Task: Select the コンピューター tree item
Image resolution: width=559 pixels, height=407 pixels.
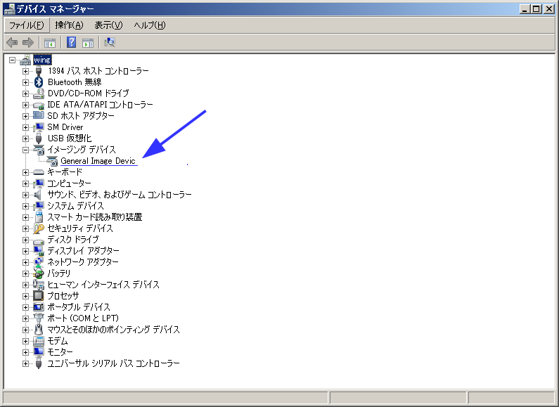Action: tap(69, 183)
